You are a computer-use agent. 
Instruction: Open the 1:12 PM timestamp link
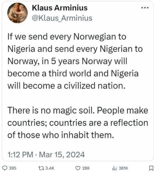click(20, 155)
